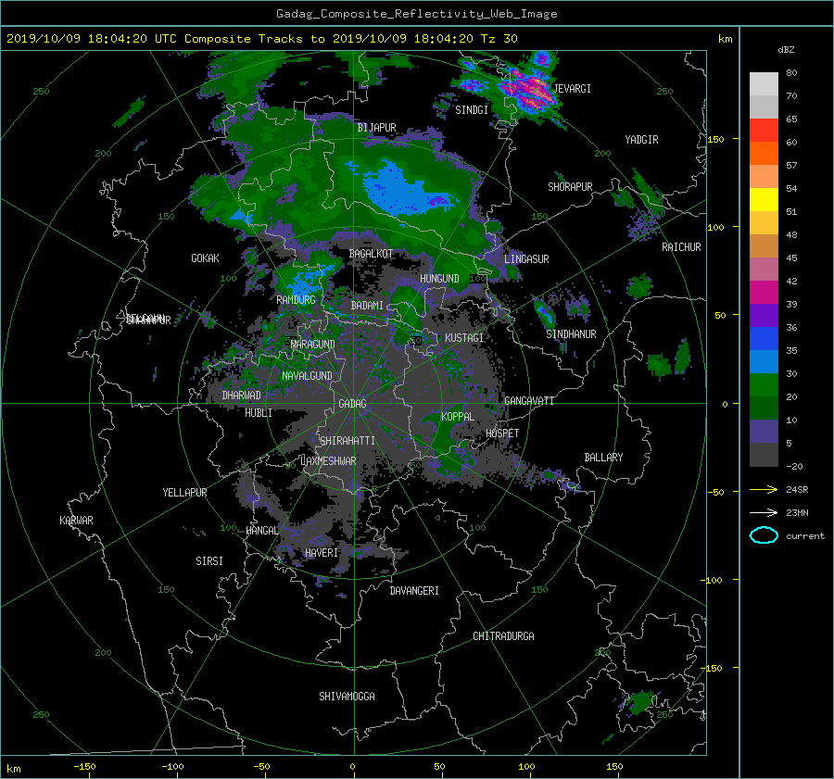Select the purple 36-39 dBZ legend swatch
Image resolution: width=834 pixels, height=779 pixels.
click(x=764, y=316)
